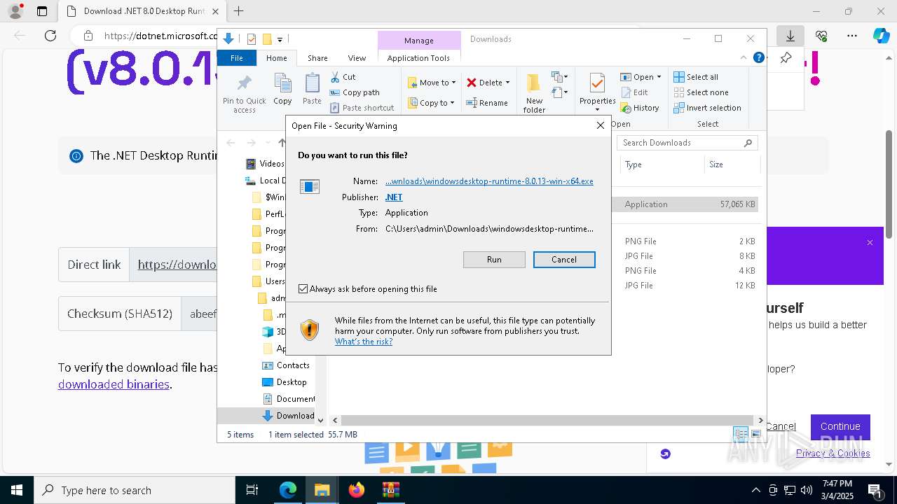
Task: Click Copy path in the ribbon
Action: tap(355, 92)
